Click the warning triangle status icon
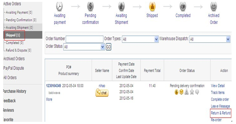The height and width of the screenshot is (124, 236). (187, 92)
